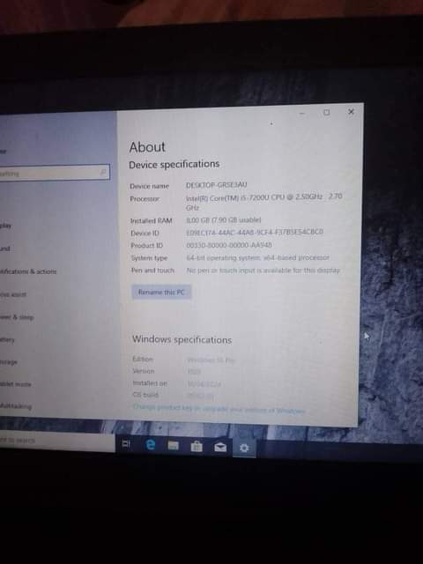The image size is (423, 564).
Task: Minimize the Settings window
Action: (x=302, y=114)
